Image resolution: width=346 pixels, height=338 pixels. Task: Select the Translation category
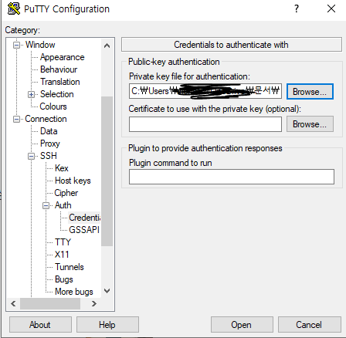(x=60, y=82)
